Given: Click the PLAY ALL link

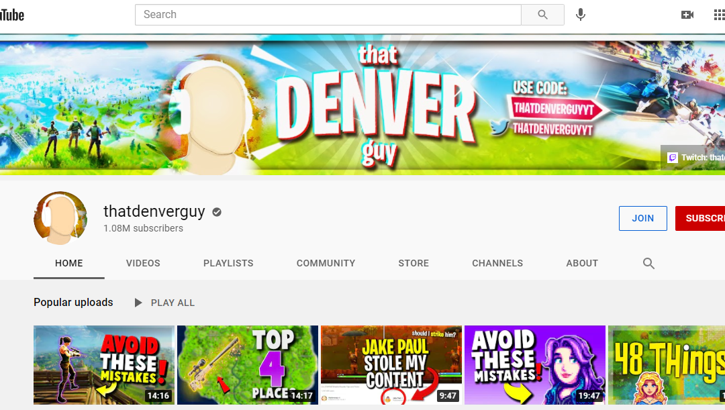Looking at the screenshot, I should tap(173, 303).
